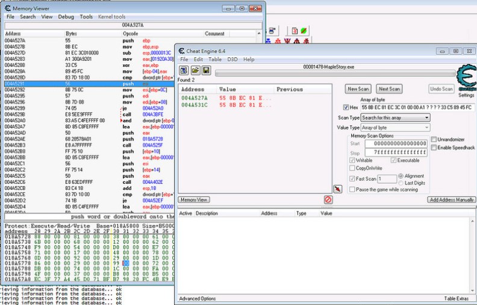Open Table menu in Cheat Engine
Viewport: 477px width, 305px height.
pyautogui.click(x=215, y=59)
